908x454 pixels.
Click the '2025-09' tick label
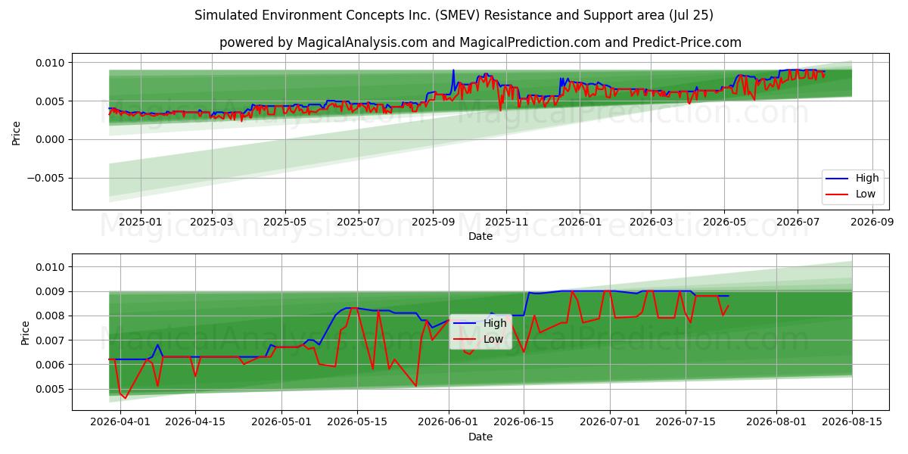[x=433, y=222]
